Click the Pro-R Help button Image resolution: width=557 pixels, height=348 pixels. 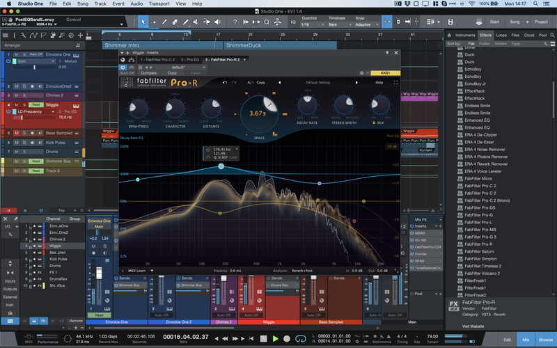(379, 82)
